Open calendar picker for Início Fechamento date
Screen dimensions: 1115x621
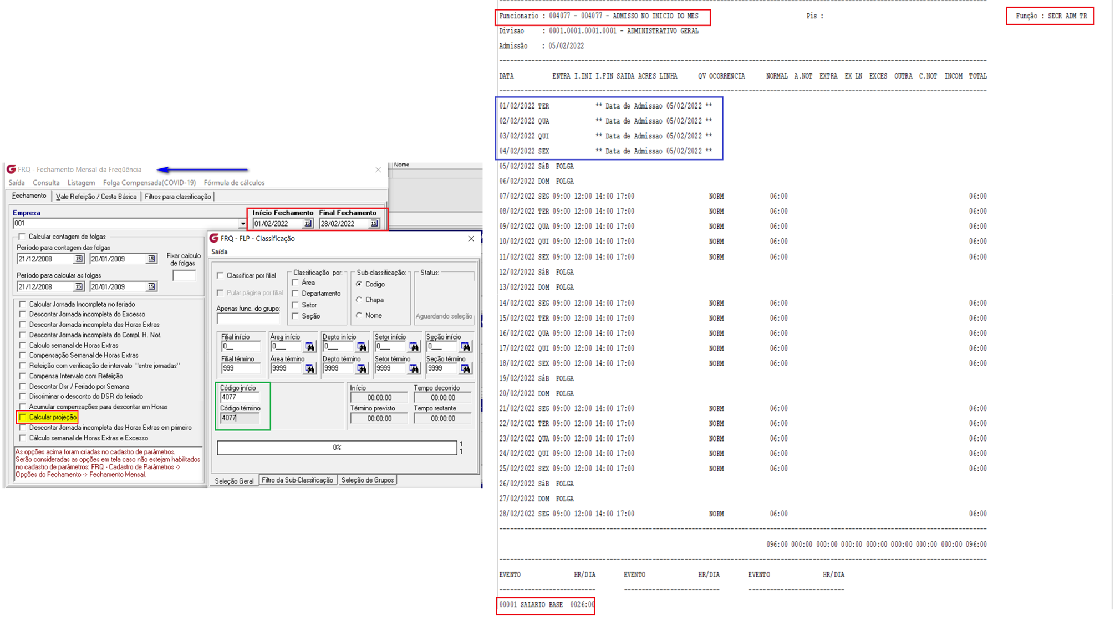(x=308, y=224)
